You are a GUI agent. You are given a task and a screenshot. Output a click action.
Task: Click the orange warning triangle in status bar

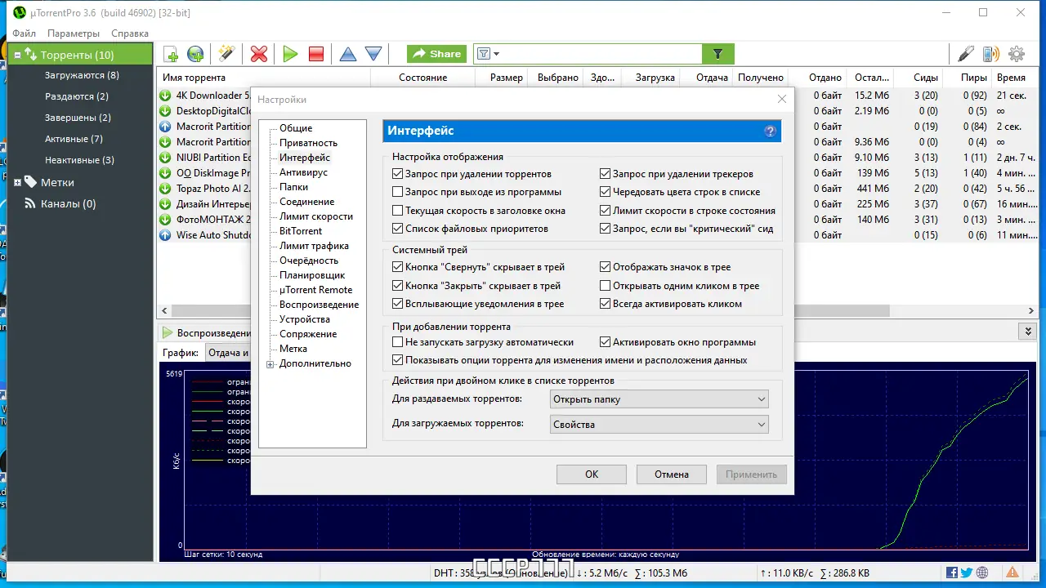coord(1012,572)
